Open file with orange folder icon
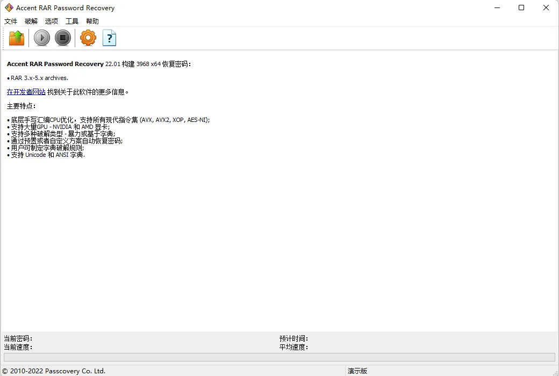The image size is (559, 376). 17,38
